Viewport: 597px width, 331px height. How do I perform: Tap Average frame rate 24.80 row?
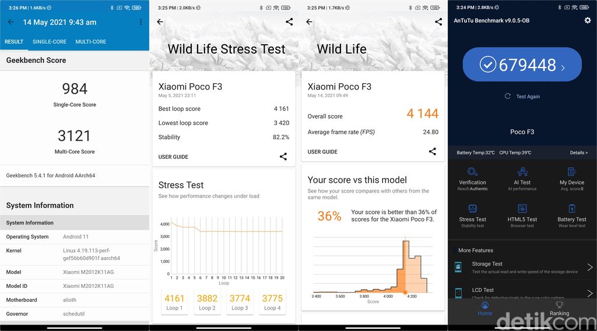373,132
